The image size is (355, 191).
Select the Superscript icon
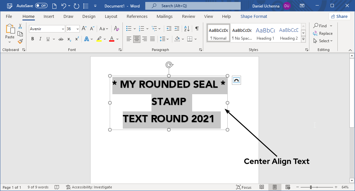click(x=77, y=39)
